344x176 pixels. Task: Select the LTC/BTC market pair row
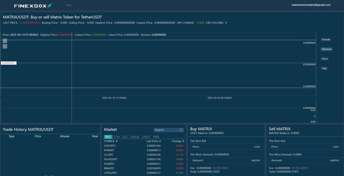pyautogui.click(x=143, y=155)
